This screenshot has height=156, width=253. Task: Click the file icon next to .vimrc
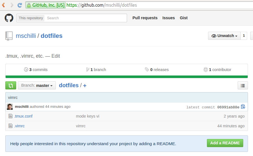(11, 126)
